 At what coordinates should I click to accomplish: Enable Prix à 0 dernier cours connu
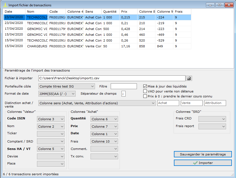pos(145,96)
